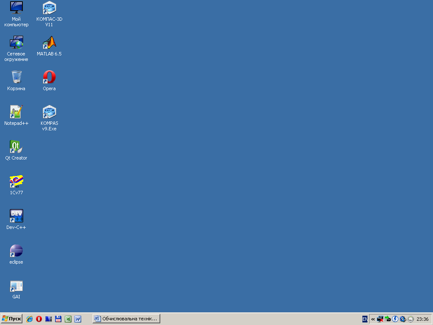Select the MATLAB 6.5 shortcut
The height and width of the screenshot is (325, 433).
pyautogui.click(x=49, y=46)
